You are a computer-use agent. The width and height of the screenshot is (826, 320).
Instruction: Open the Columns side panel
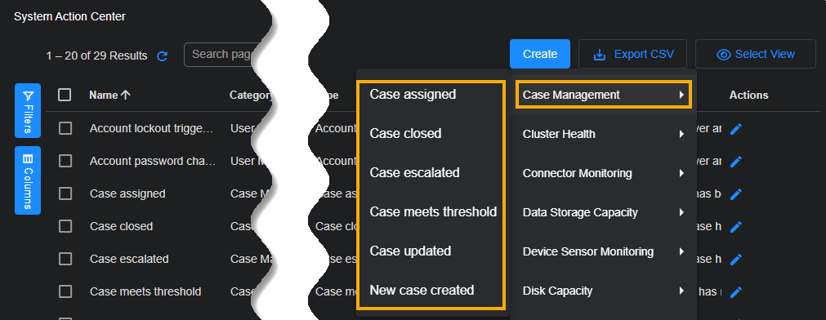(28, 180)
